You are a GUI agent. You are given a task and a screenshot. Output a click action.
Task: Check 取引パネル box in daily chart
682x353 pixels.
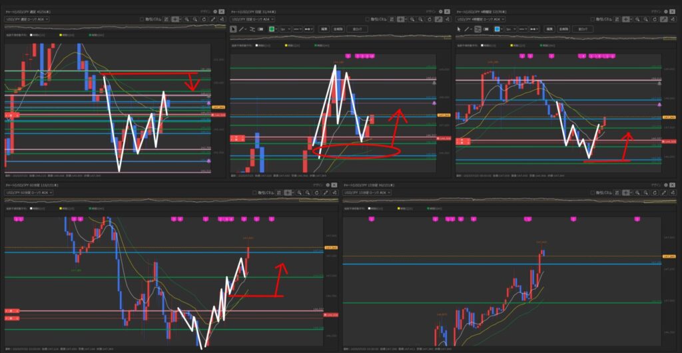[x=368, y=19]
